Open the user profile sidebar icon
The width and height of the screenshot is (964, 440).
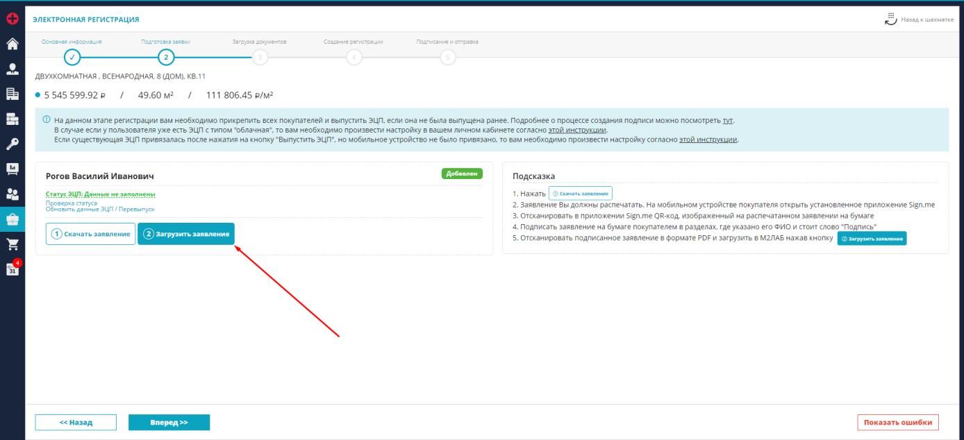(x=13, y=69)
